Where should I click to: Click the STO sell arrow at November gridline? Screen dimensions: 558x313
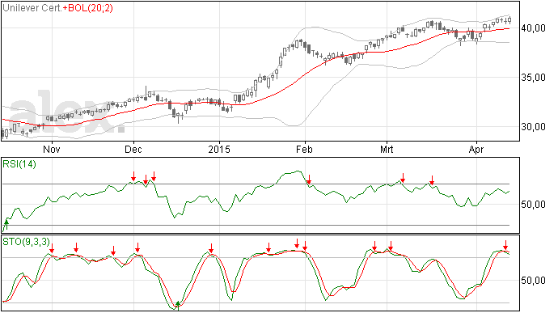[52, 248]
